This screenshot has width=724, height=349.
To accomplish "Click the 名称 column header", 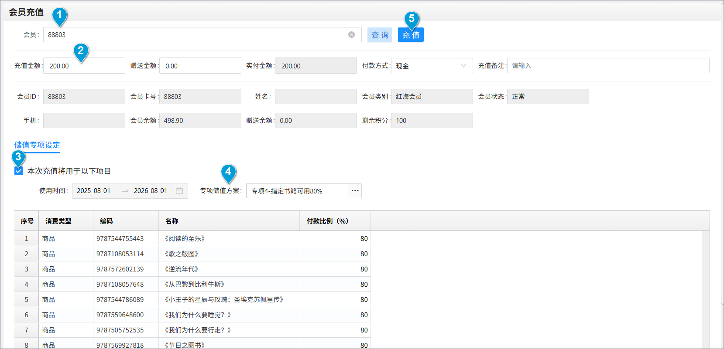I will click(172, 221).
